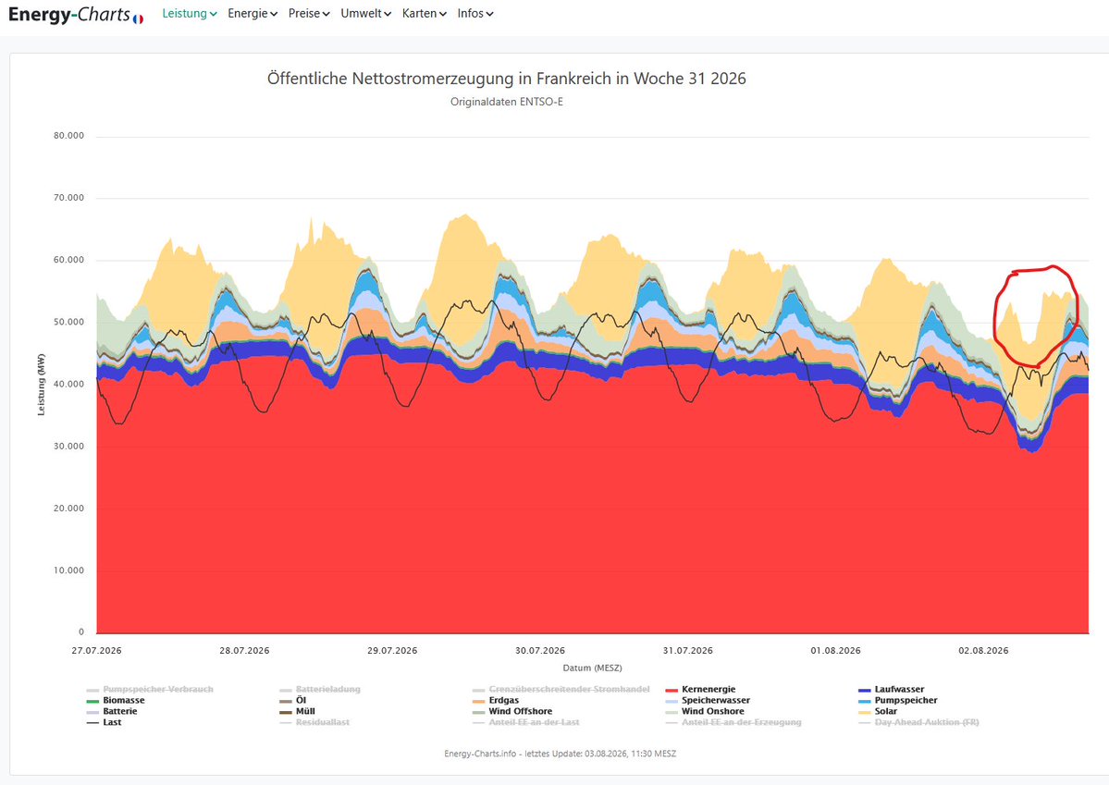Click the 10.000 y-axis value
The width and height of the screenshot is (1109, 785).
[x=68, y=570]
